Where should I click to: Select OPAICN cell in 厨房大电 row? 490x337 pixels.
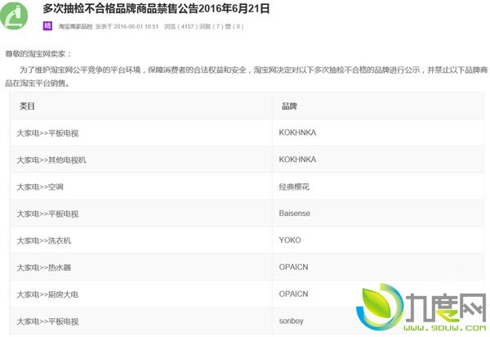pos(293,294)
